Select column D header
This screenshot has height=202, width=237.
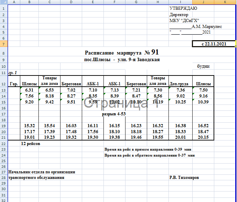[71, 2]
